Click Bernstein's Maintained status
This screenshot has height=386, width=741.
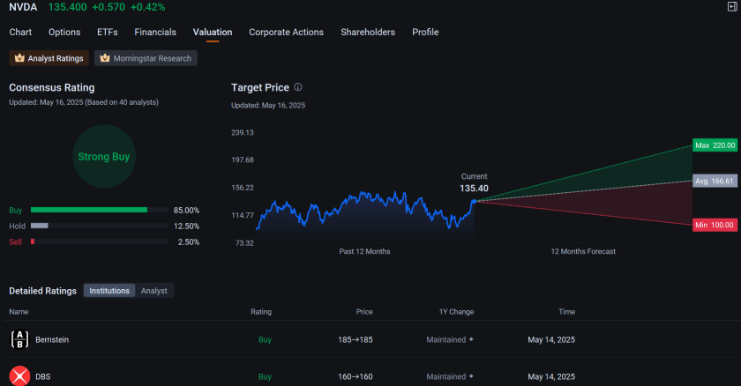(446, 339)
